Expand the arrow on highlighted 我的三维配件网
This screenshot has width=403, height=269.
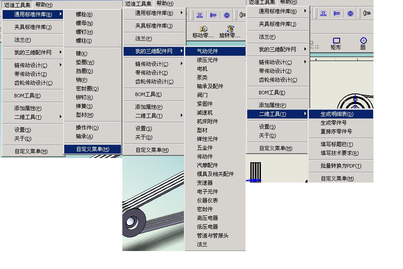point(181,51)
